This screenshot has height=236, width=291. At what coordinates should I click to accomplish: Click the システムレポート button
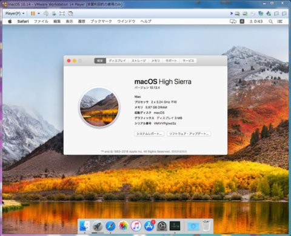(149, 134)
